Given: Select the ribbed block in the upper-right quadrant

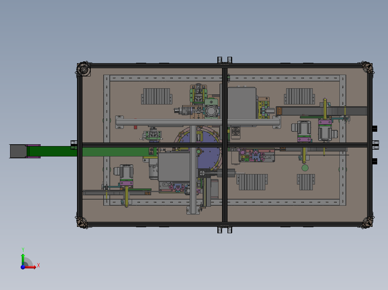Looking at the screenshot, I should pos(299,96).
